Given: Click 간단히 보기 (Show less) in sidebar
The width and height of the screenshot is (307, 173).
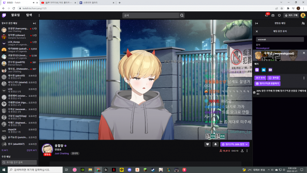Looking at the screenshot, I should pyautogui.click(x=31, y=150).
